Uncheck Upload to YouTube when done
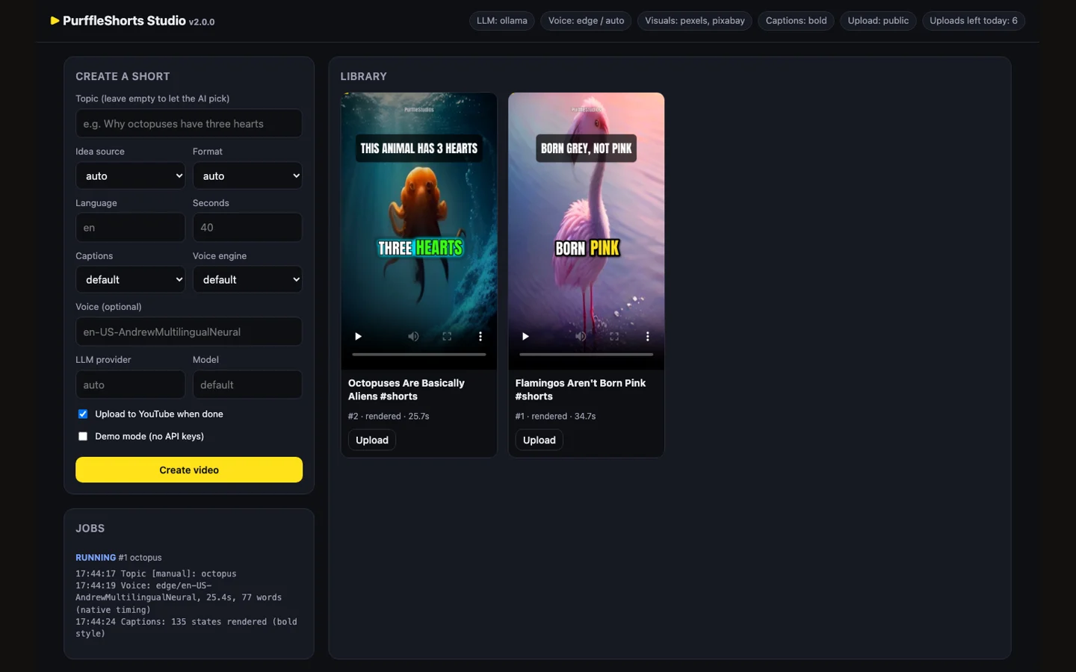 coord(83,414)
